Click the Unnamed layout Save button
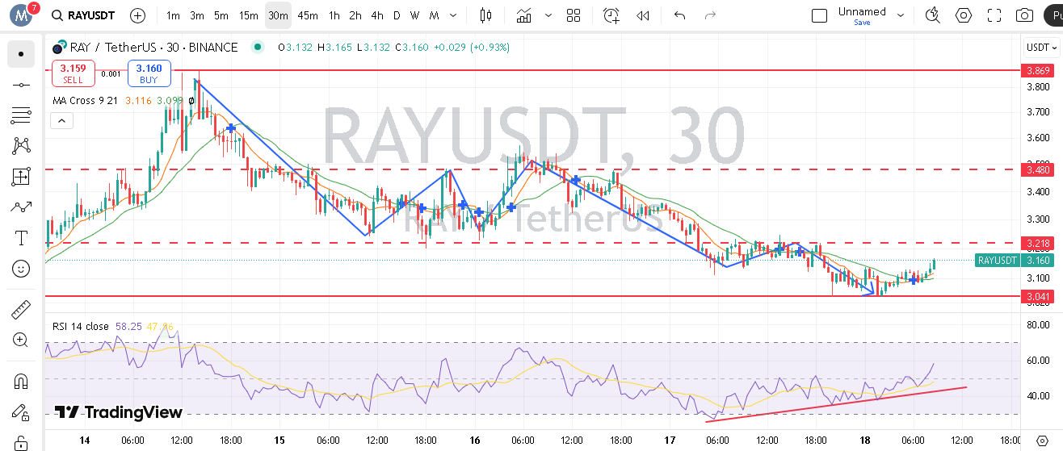 (862, 23)
